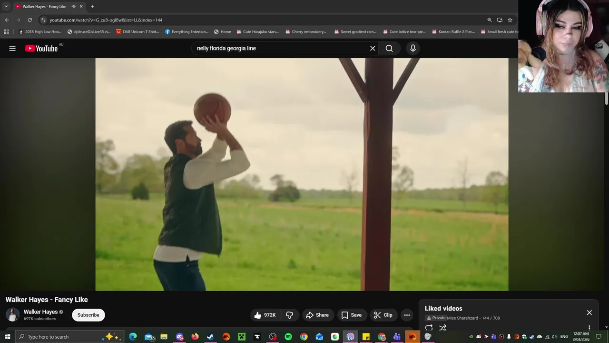Open the cast/install icon in the address bar
The width and height of the screenshot is (609, 343).
click(x=500, y=20)
